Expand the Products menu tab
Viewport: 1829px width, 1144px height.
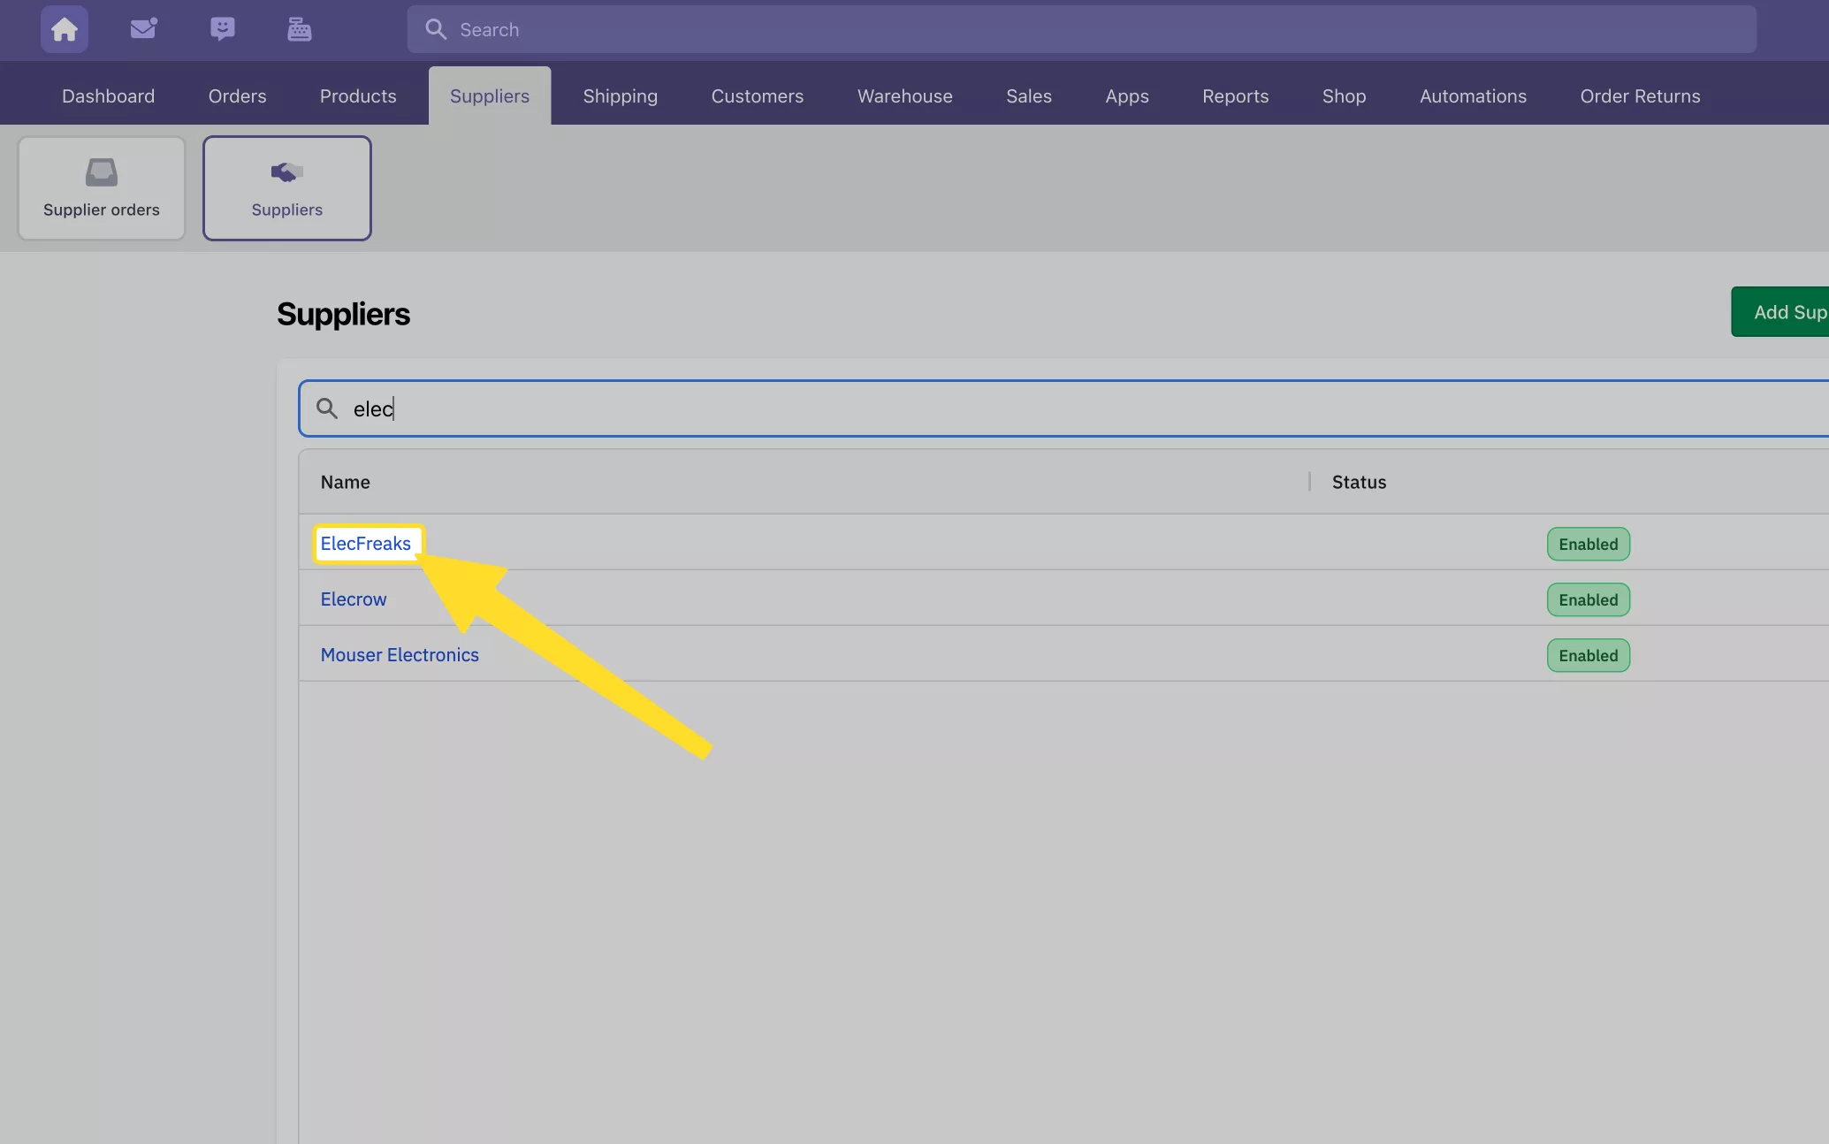(x=357, y=95)
